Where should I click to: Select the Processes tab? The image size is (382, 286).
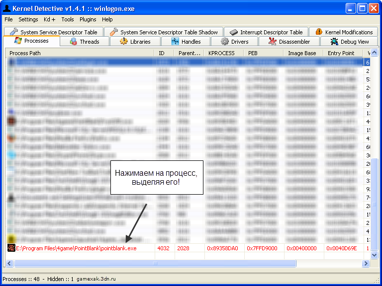click(x=32, y=41)
